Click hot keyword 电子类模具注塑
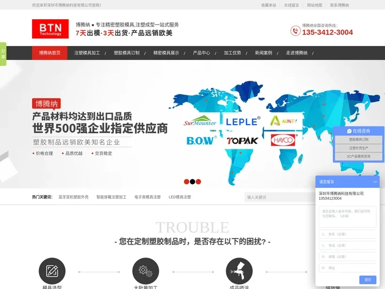Screen dimensions: 385x289 (148, 197)
